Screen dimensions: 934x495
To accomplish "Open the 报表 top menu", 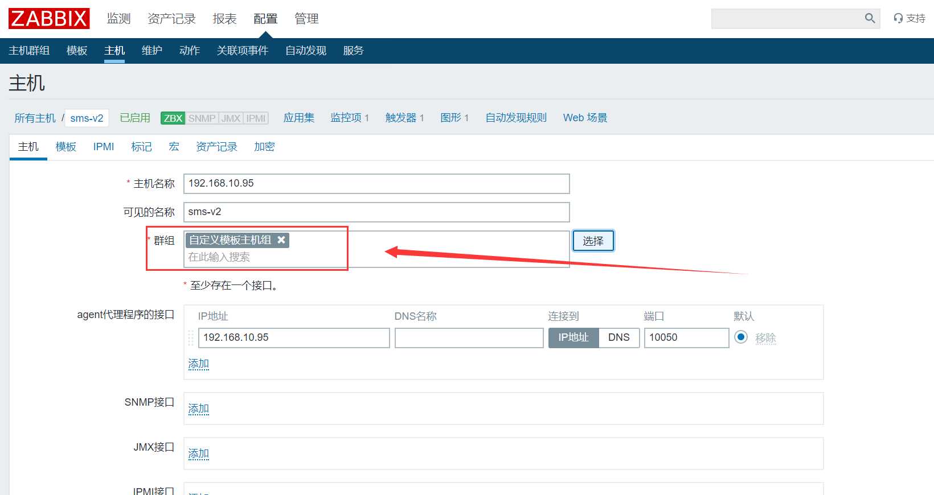I will [x=224, y=19].
